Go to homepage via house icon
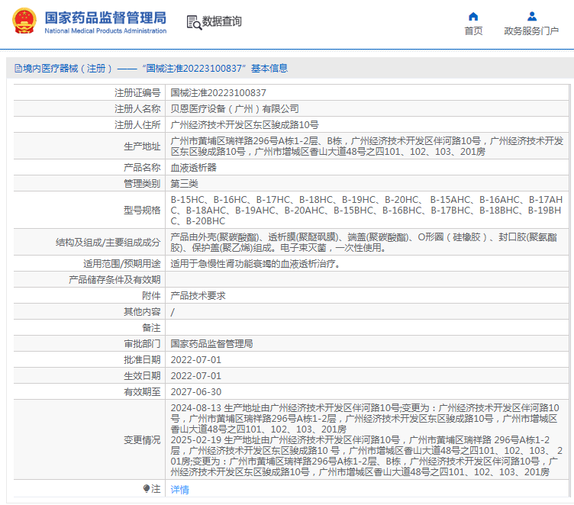The width and height of the screenshot is (574, 505). click(x=473, y=17)
